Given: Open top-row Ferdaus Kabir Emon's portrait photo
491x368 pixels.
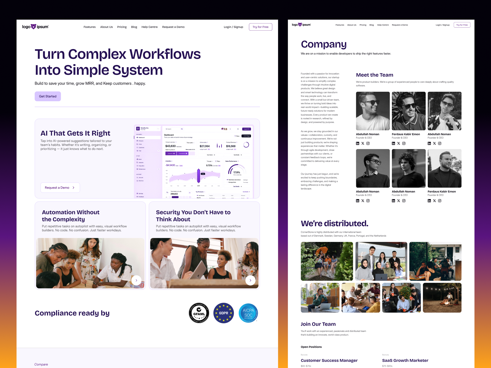Looking at the screenshot, I should [409, 111].
